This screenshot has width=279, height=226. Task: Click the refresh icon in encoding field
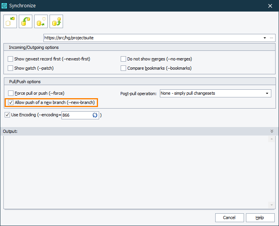click(x=95, y=115)
